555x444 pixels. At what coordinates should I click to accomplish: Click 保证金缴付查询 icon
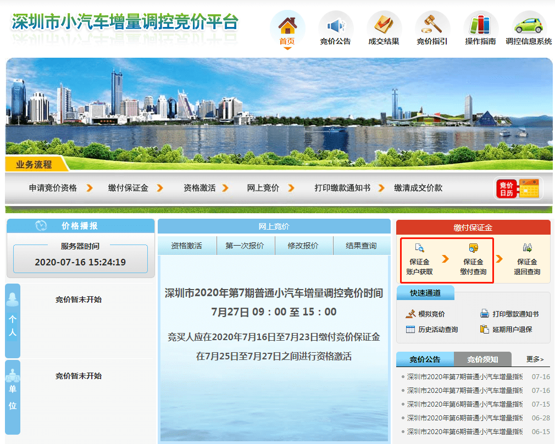pyautogui.click(x=473, y=248)
